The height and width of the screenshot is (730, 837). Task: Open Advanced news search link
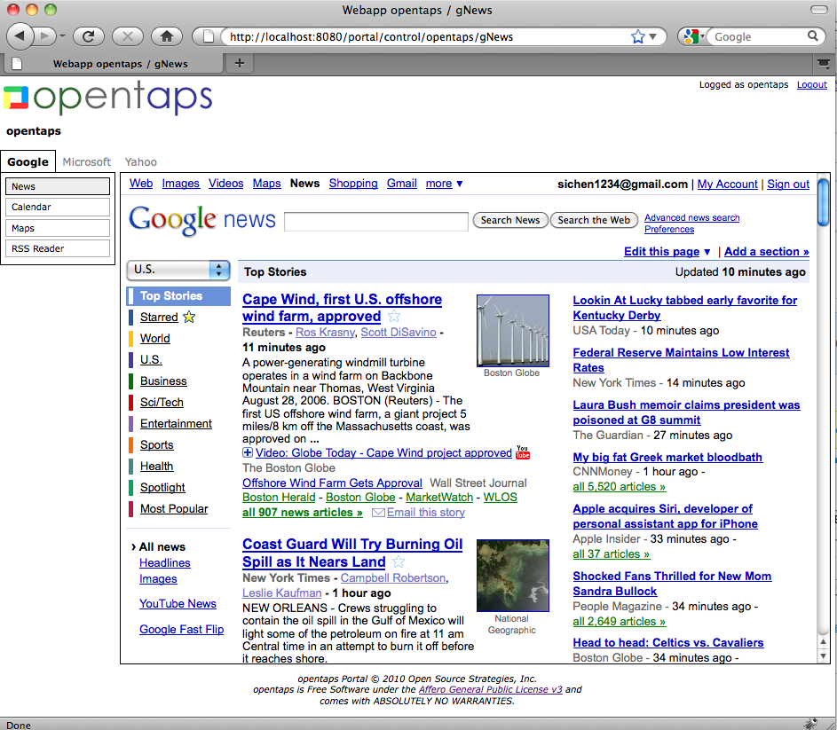(691, 217)
